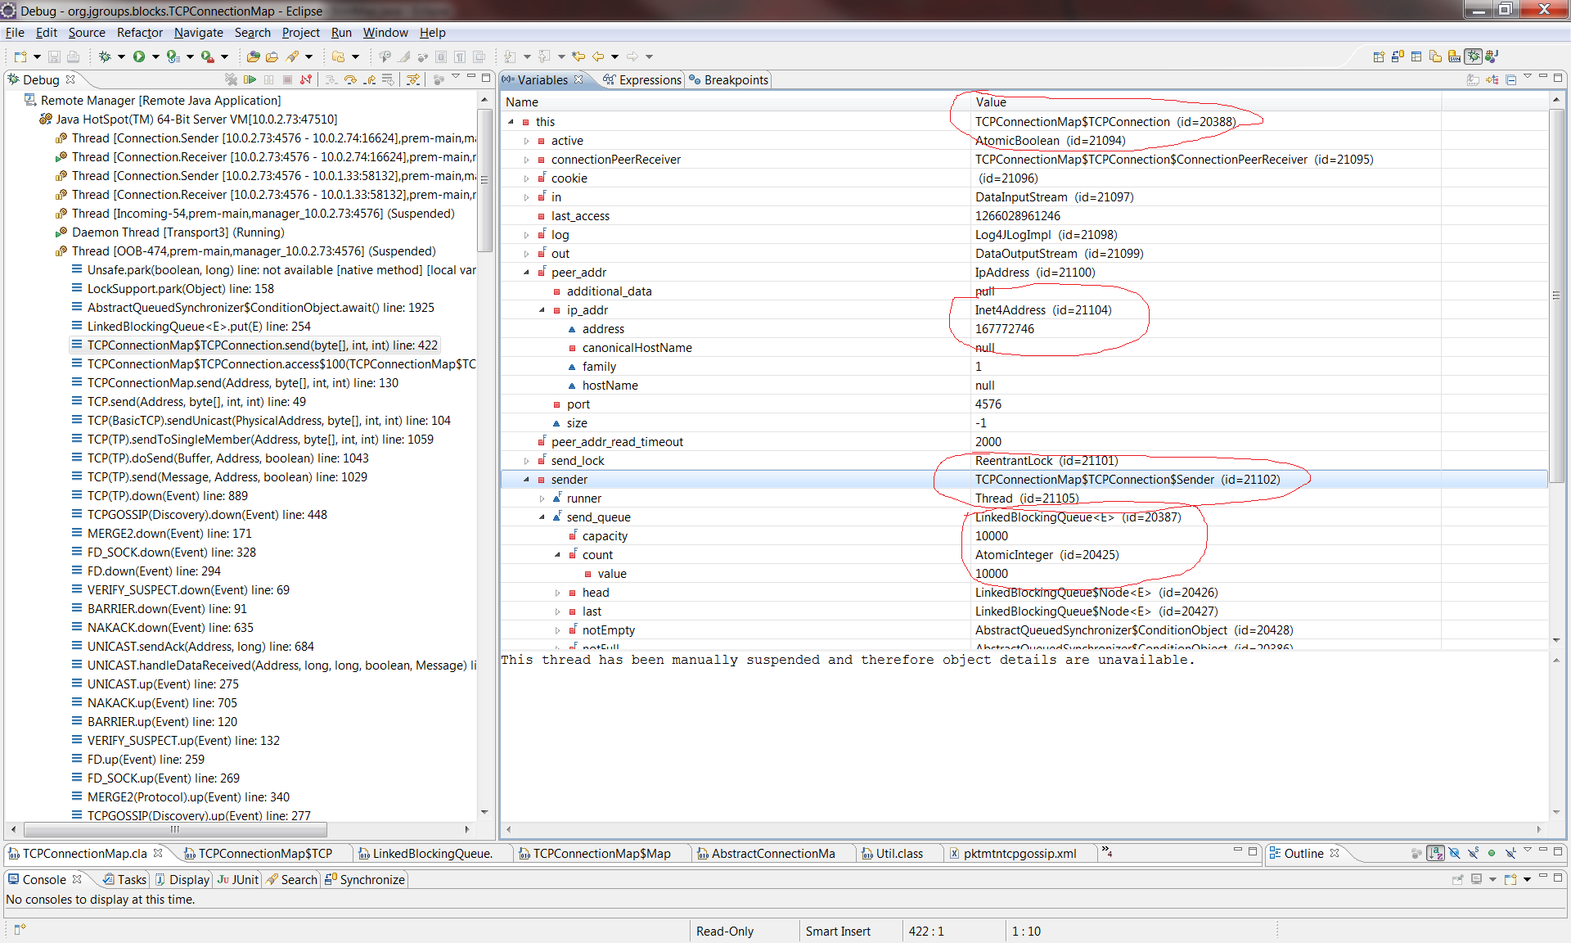Expand the runner variable node
The height and width of the screenshot is (943, 1571).
pos(542,499)
